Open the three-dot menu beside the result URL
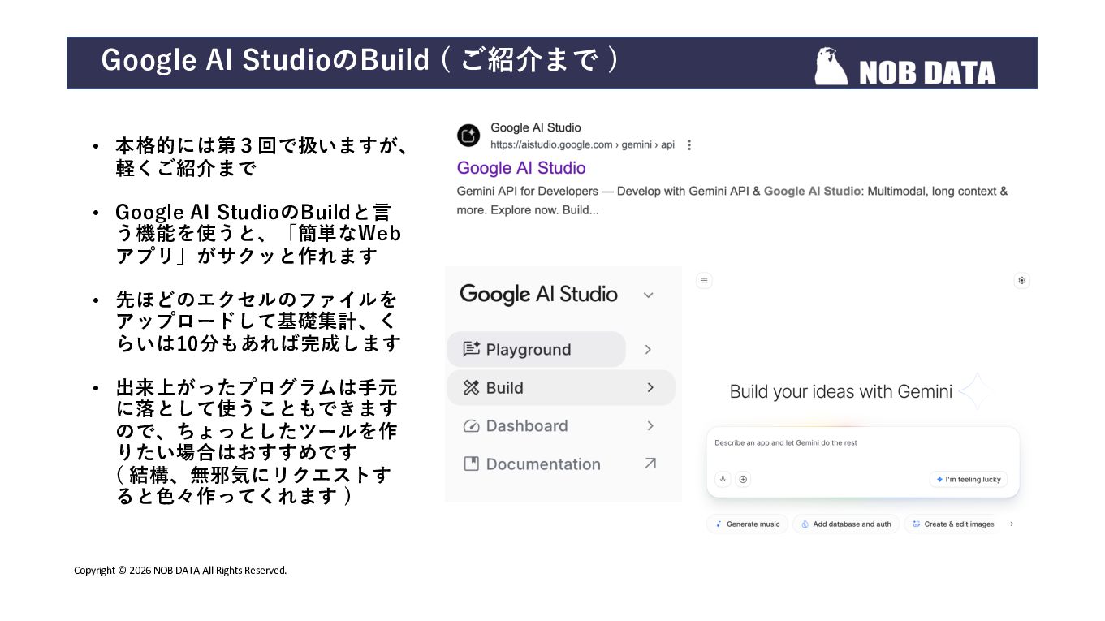This screenshot has height=621, width=1105. (x=689, y=145)
